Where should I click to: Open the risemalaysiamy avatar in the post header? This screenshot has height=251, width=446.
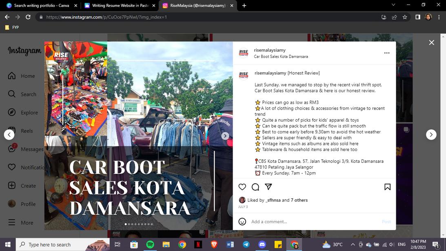(244, 53)
